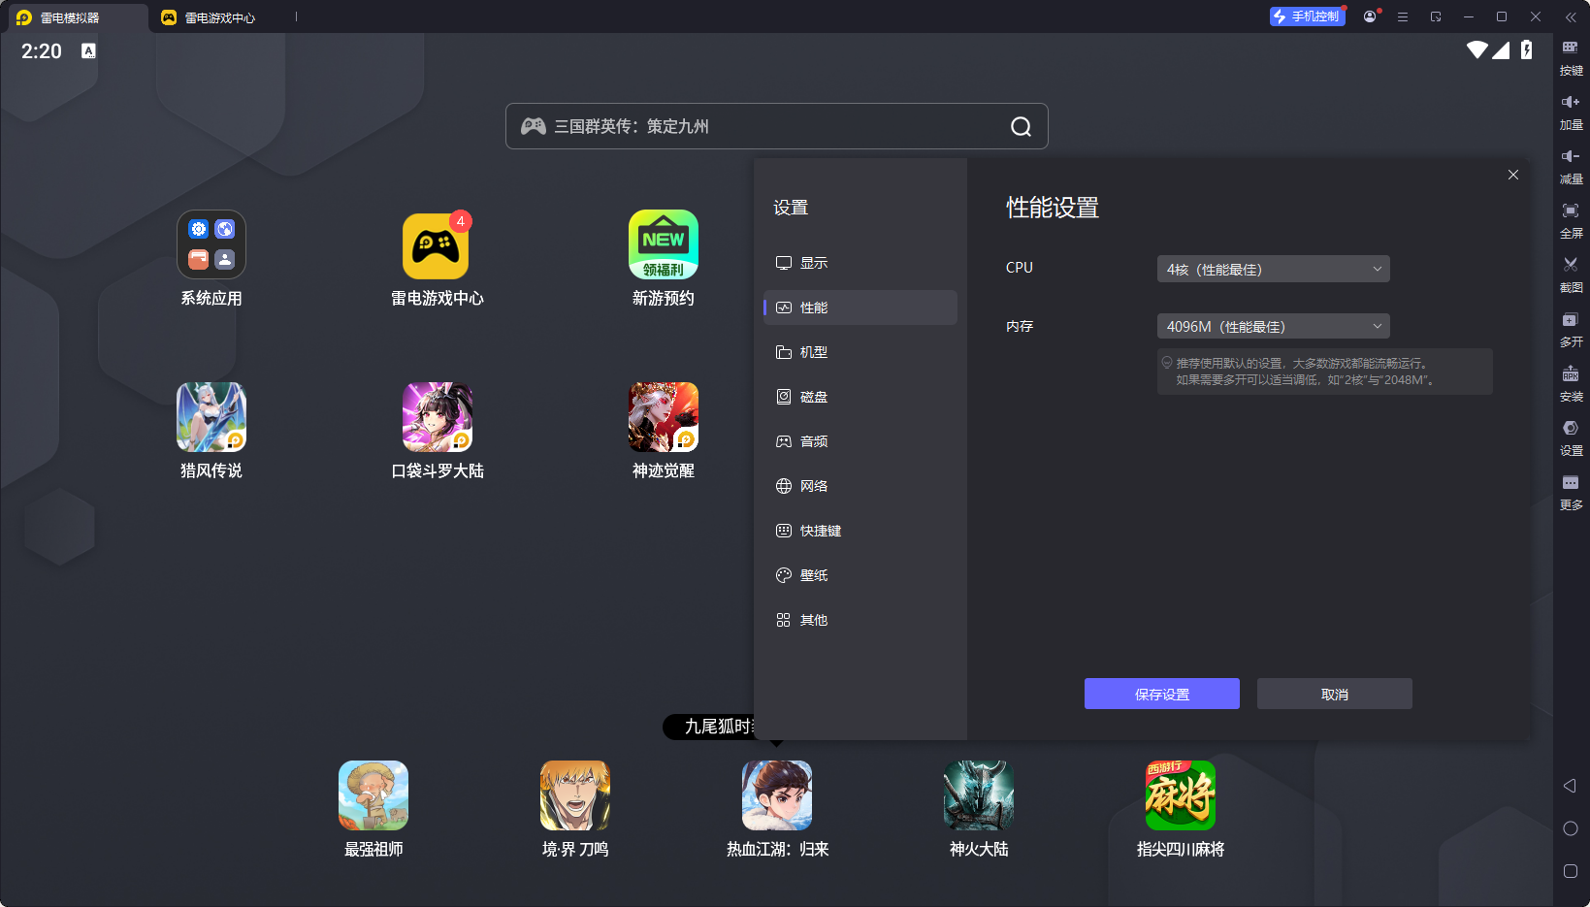Open the 多开 multi-instance tool
1590x907 pixels.
[x=1571, y=329]
